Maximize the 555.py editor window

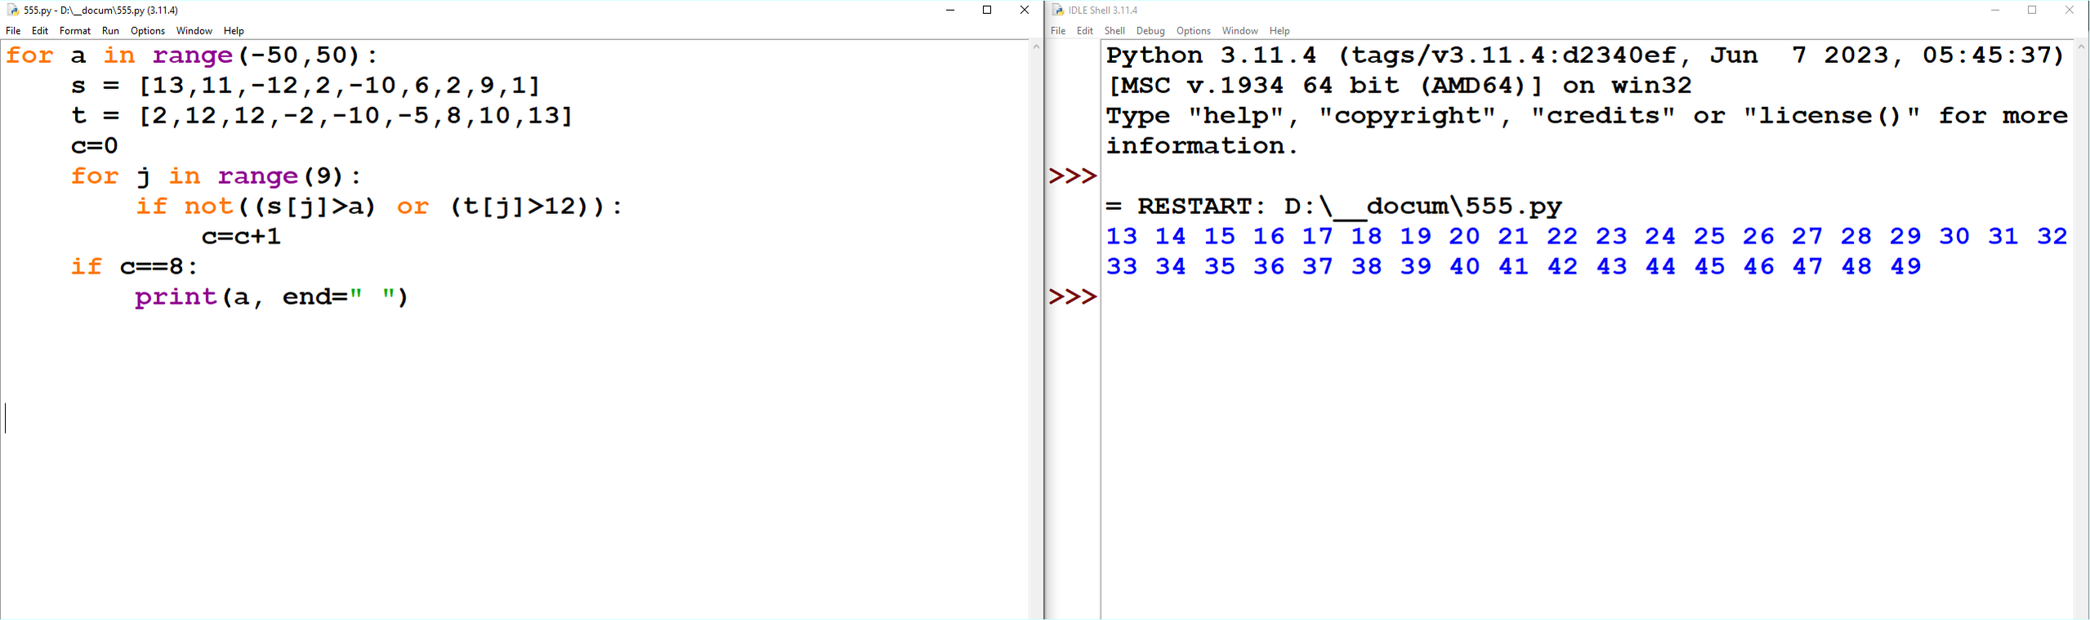tap(987, 10)
